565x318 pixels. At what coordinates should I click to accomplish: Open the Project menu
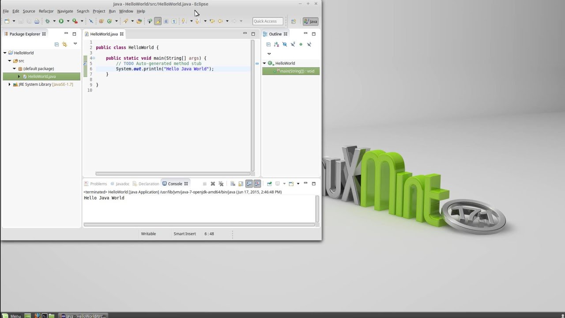click(x=99, y=11)
